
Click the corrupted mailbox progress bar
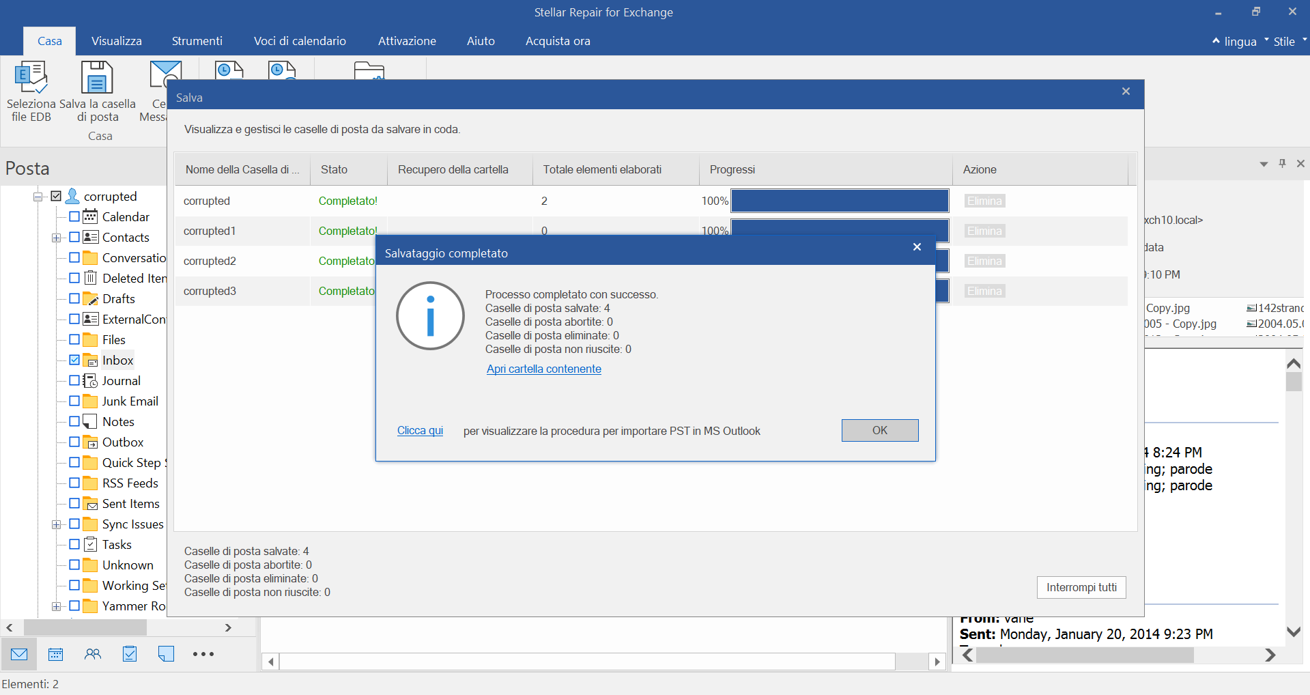click(839, 201)
